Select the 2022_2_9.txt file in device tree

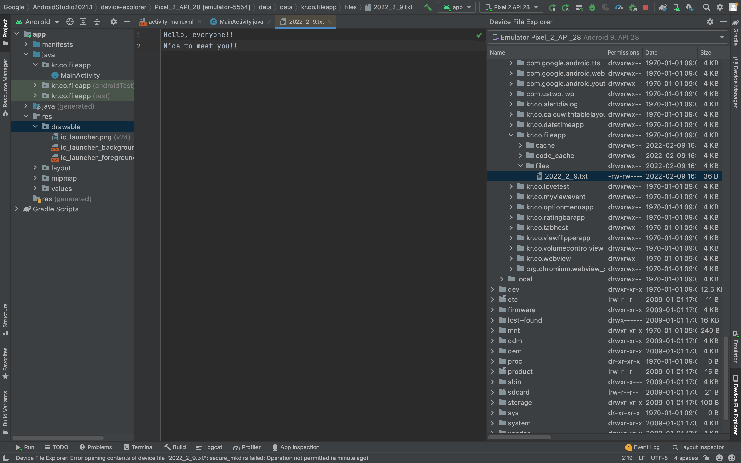pyautogui.click(x=566, y=176)
